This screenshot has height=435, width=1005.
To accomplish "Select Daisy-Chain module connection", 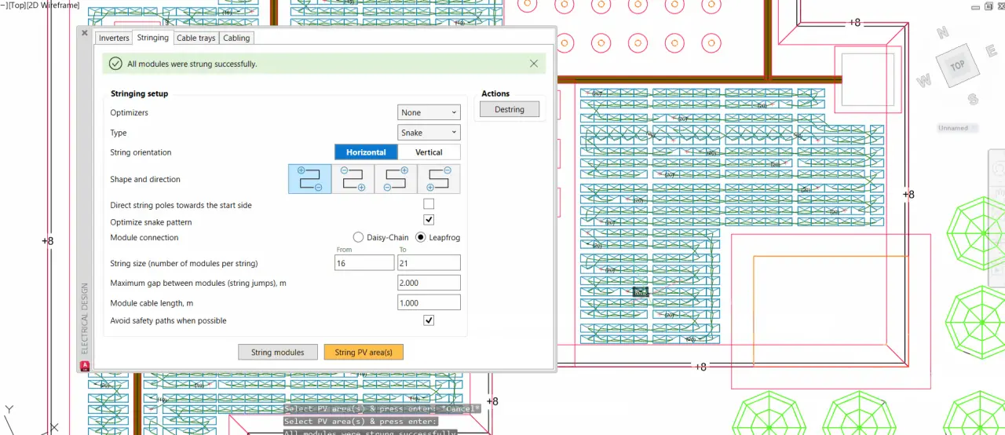I will coord(359,237).
